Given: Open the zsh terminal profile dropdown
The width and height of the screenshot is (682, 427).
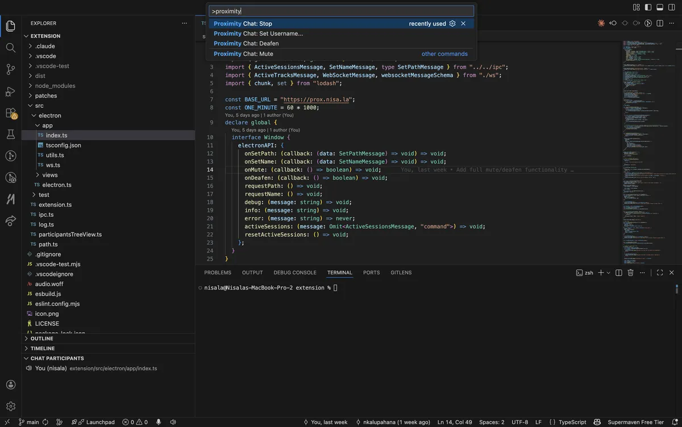Looking at the screenshot, I should [x=607, y=273].
